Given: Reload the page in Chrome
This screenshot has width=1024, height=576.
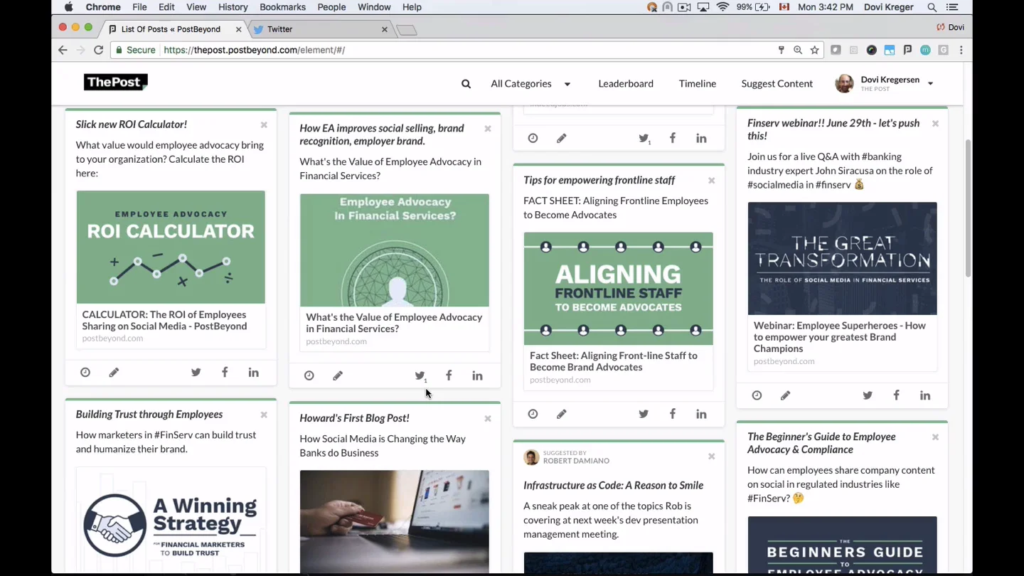Looking at the screenshot, I should click(99, 50).
